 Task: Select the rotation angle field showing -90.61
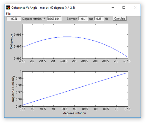coord(14,19)
